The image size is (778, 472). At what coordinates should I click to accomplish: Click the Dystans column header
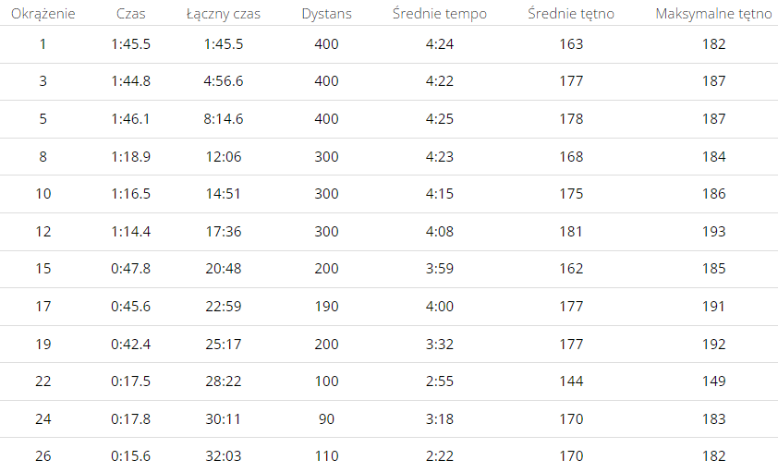click(326, 14)
